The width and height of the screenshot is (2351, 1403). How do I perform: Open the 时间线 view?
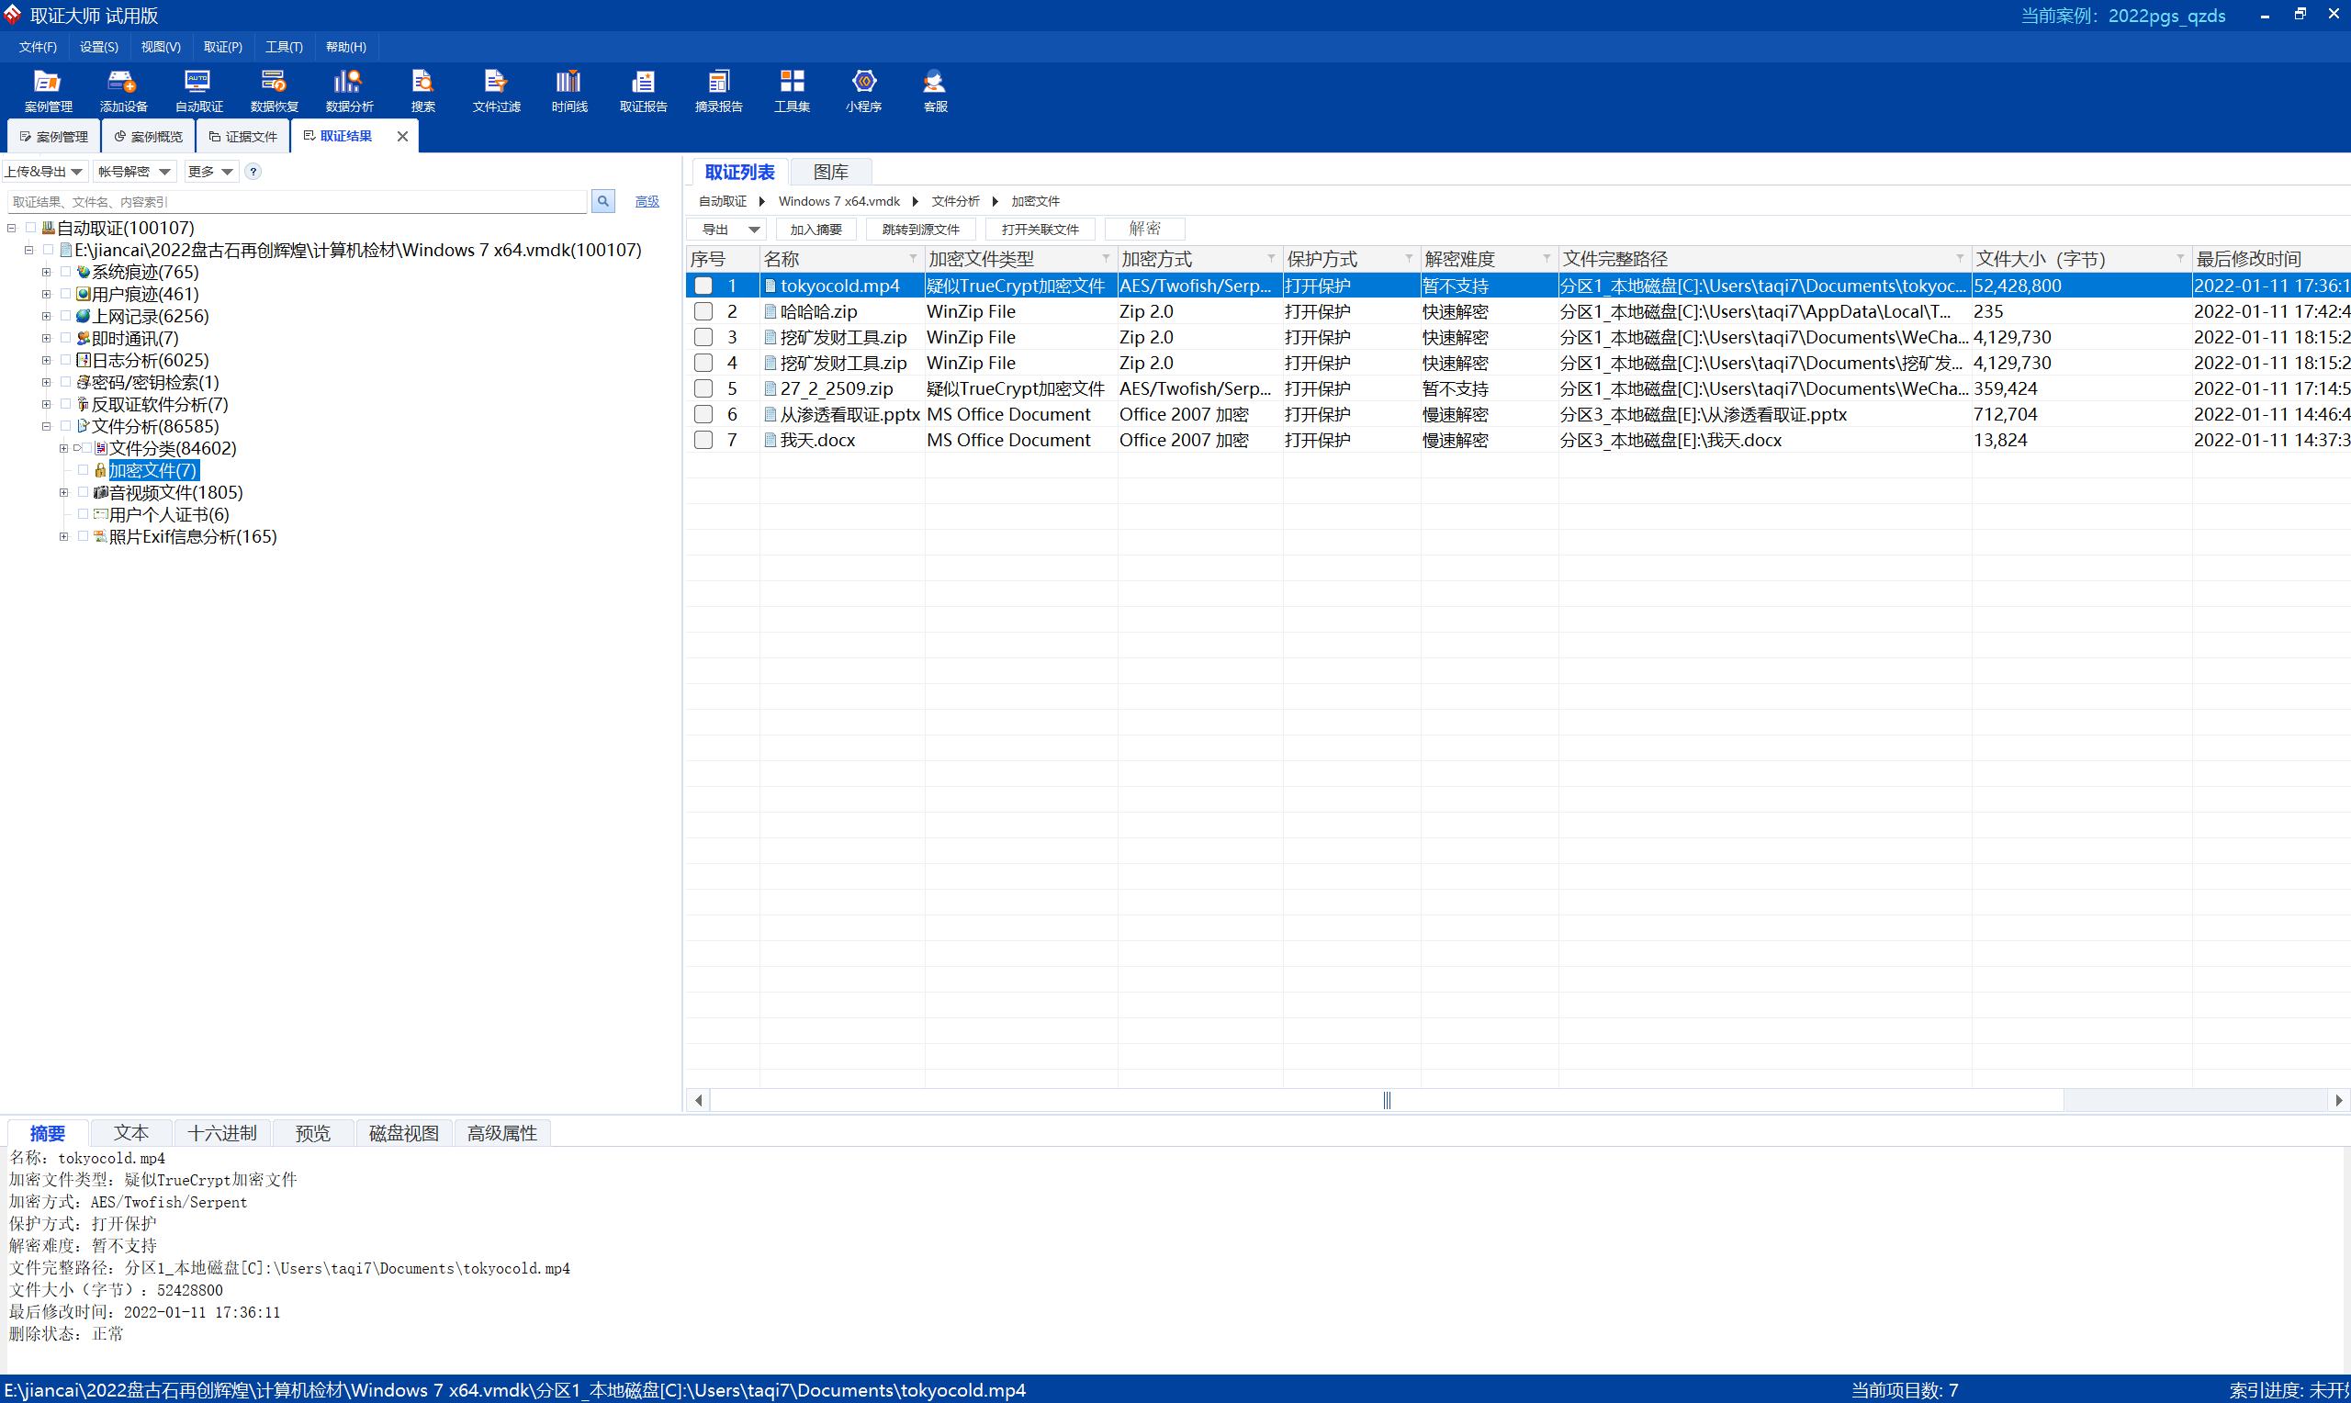[569, 91]
